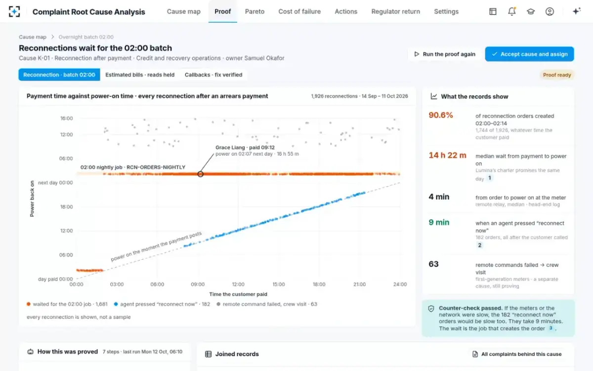Click the app logo icon

15,11
